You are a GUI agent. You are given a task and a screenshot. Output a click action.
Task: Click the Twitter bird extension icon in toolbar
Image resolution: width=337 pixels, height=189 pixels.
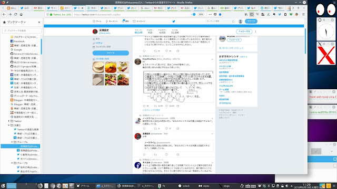pos(280,14)
